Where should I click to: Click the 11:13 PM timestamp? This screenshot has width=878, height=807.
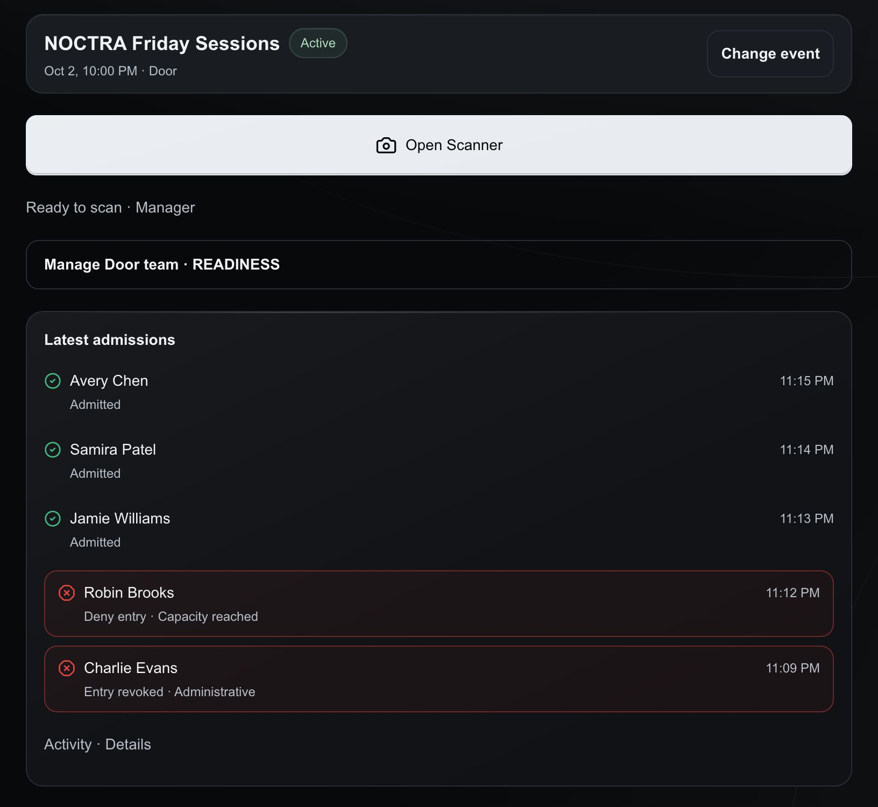tap(806, 519)
